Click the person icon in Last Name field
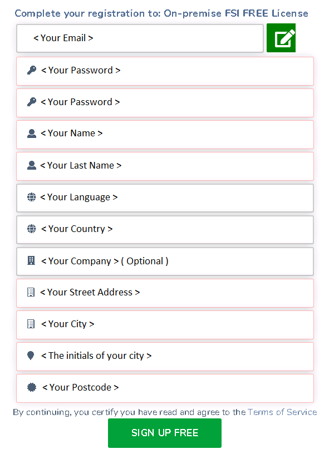334x454 pixels. pyautogui.click(x=31, y=165)
